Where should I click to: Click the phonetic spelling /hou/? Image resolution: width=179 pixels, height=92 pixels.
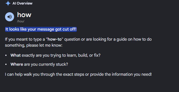(21, 21)
